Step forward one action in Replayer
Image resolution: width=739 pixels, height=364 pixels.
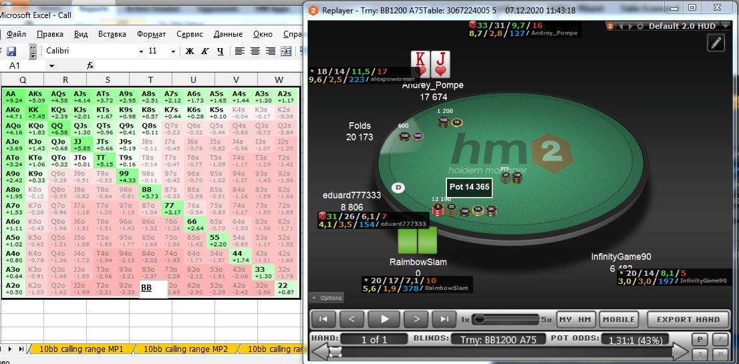[x=417, y=319]
